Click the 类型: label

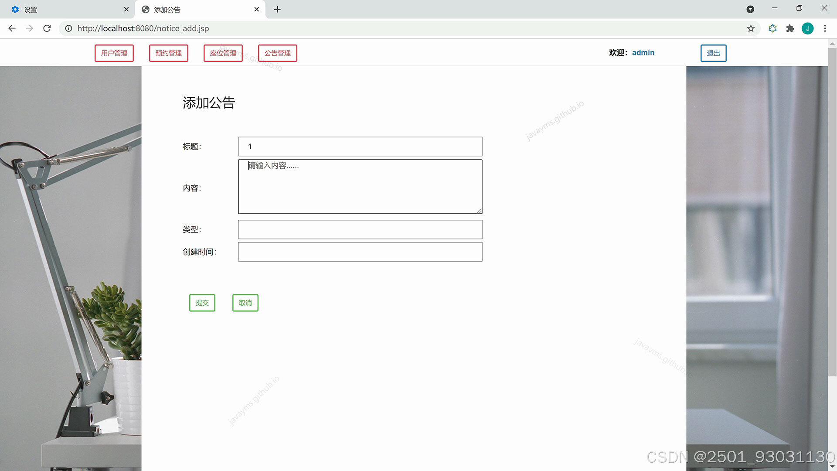(x=192, y=229)
